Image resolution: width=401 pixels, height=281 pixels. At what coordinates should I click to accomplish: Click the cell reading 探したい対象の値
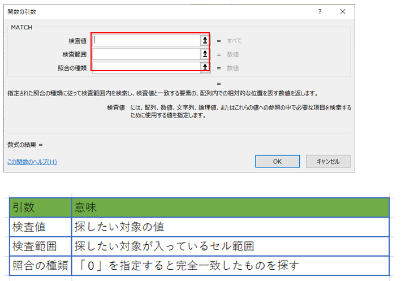[230, 227]
